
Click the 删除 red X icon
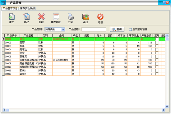41,17
